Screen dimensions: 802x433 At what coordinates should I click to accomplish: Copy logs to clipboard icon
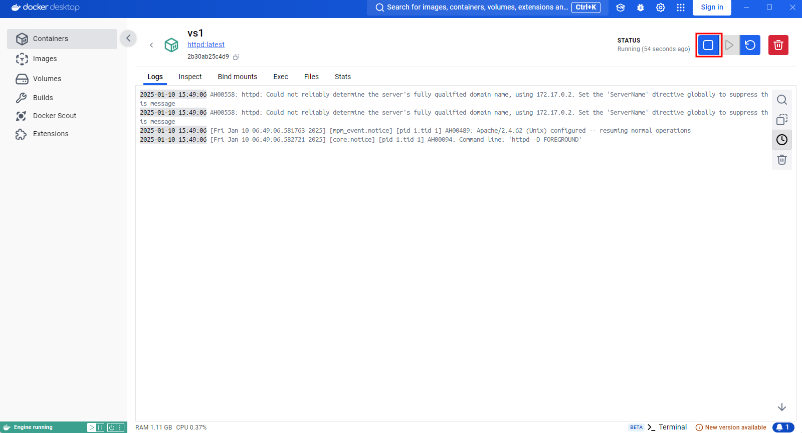(782, 120)
